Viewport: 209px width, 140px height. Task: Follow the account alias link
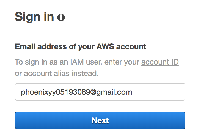[x=46, y=74]
